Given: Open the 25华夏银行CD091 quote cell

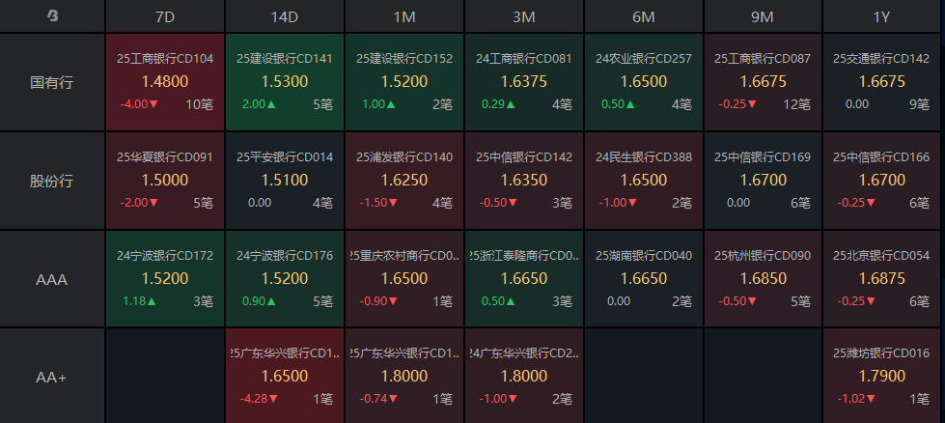Looking at the screenshot, I should coord(164,181).
